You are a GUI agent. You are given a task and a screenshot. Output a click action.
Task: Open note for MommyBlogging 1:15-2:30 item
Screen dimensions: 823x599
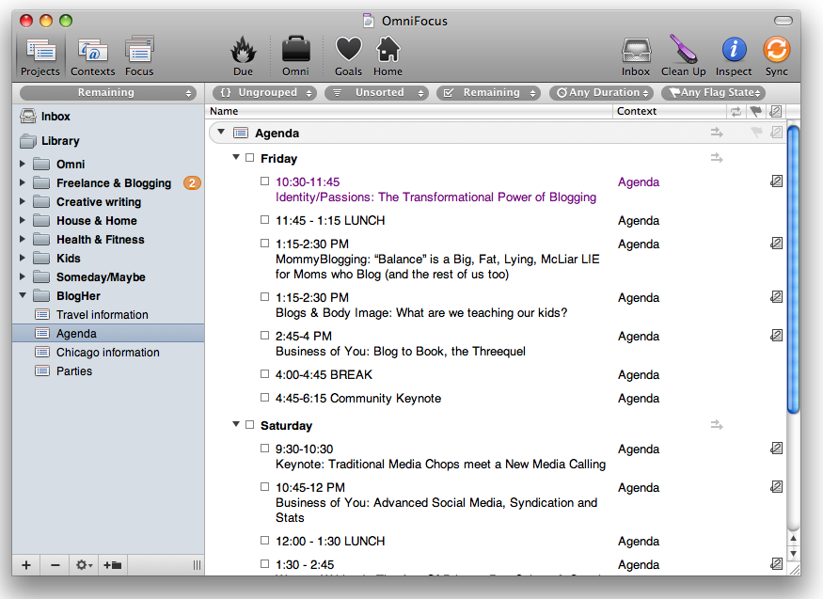(776, 244)
